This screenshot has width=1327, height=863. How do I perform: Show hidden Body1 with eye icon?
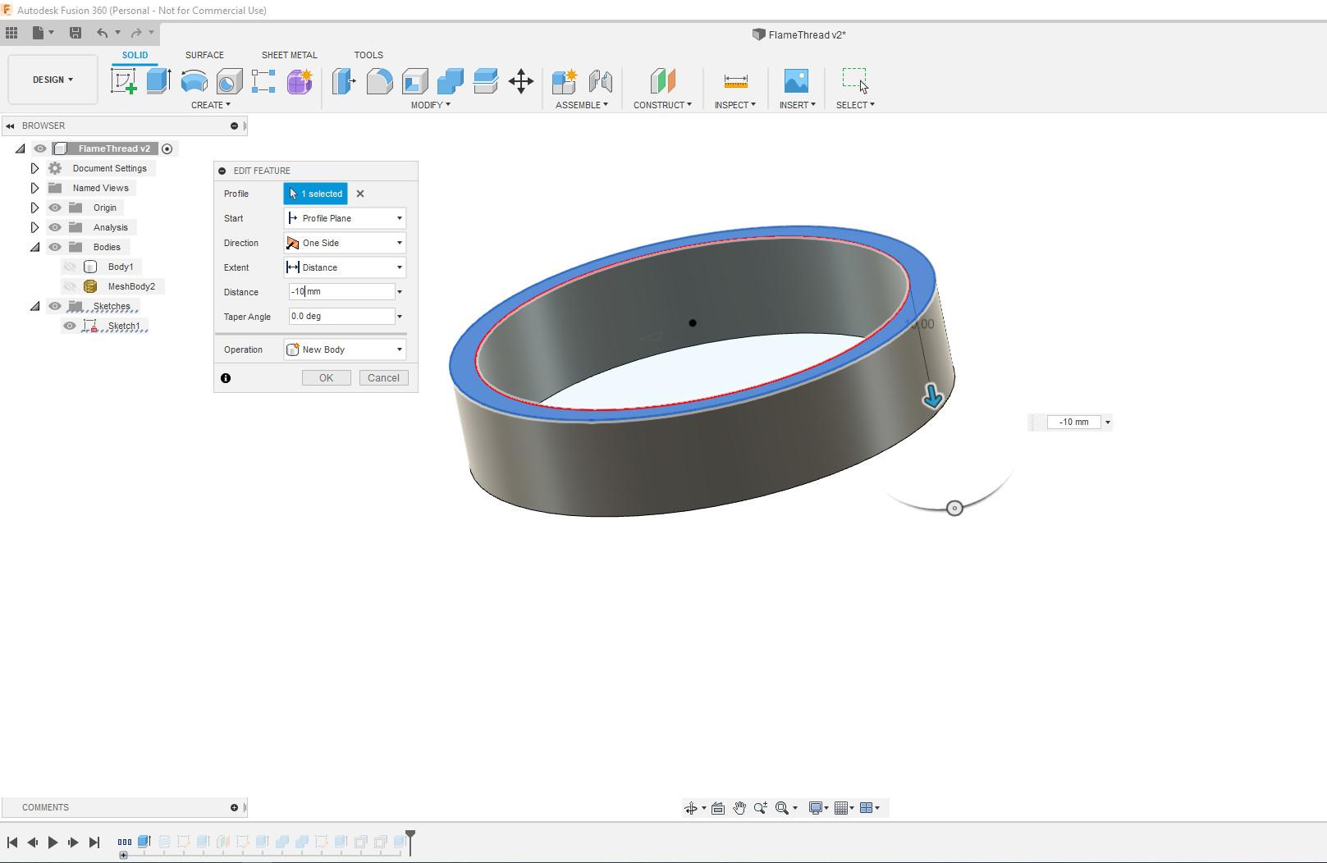point(70,267)
